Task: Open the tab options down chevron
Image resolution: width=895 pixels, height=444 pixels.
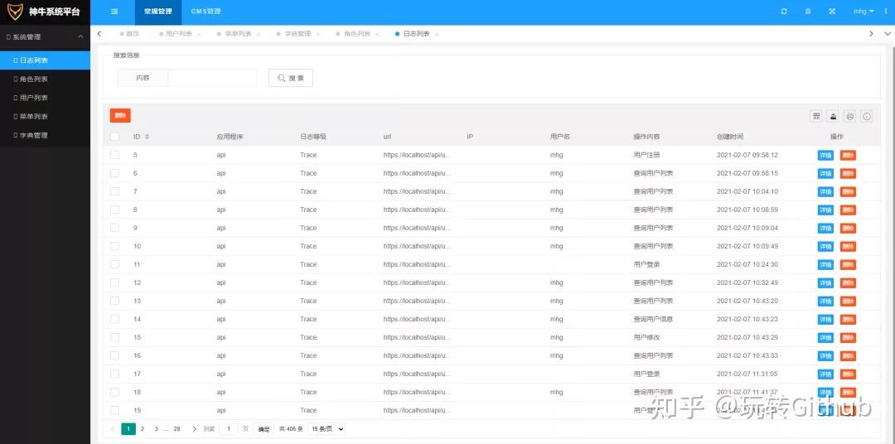Action: (x=886, y=34)
